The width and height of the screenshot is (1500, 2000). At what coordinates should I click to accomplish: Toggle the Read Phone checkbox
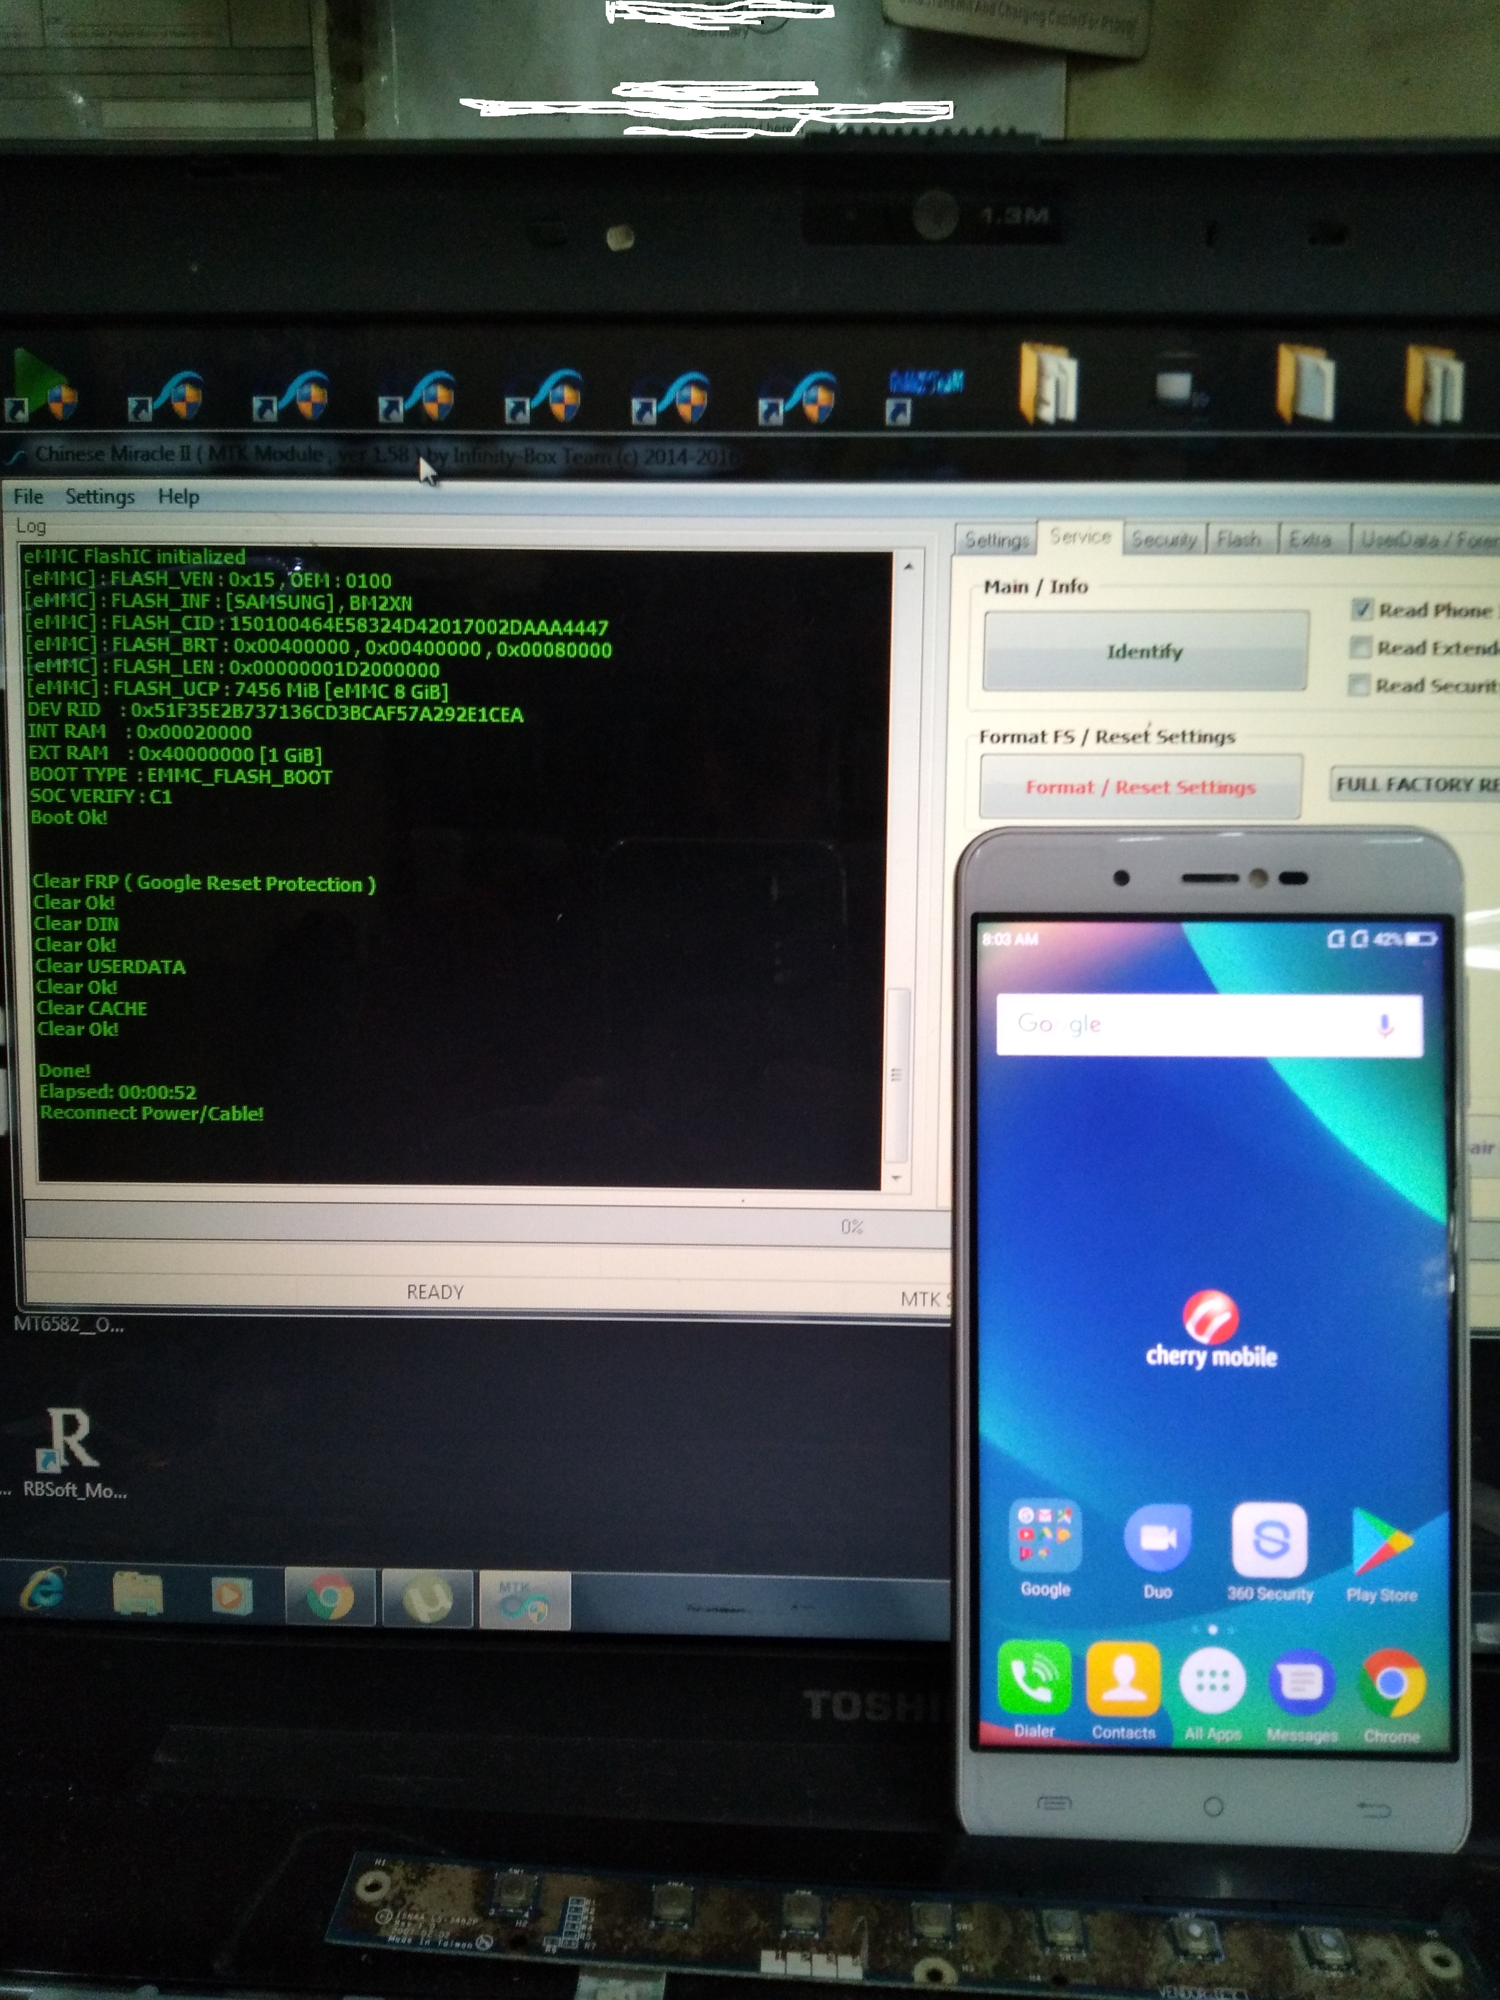1362,610
